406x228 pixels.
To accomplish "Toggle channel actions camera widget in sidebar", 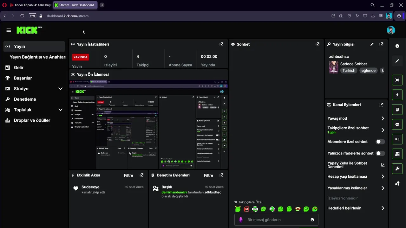I will [397, 154].
